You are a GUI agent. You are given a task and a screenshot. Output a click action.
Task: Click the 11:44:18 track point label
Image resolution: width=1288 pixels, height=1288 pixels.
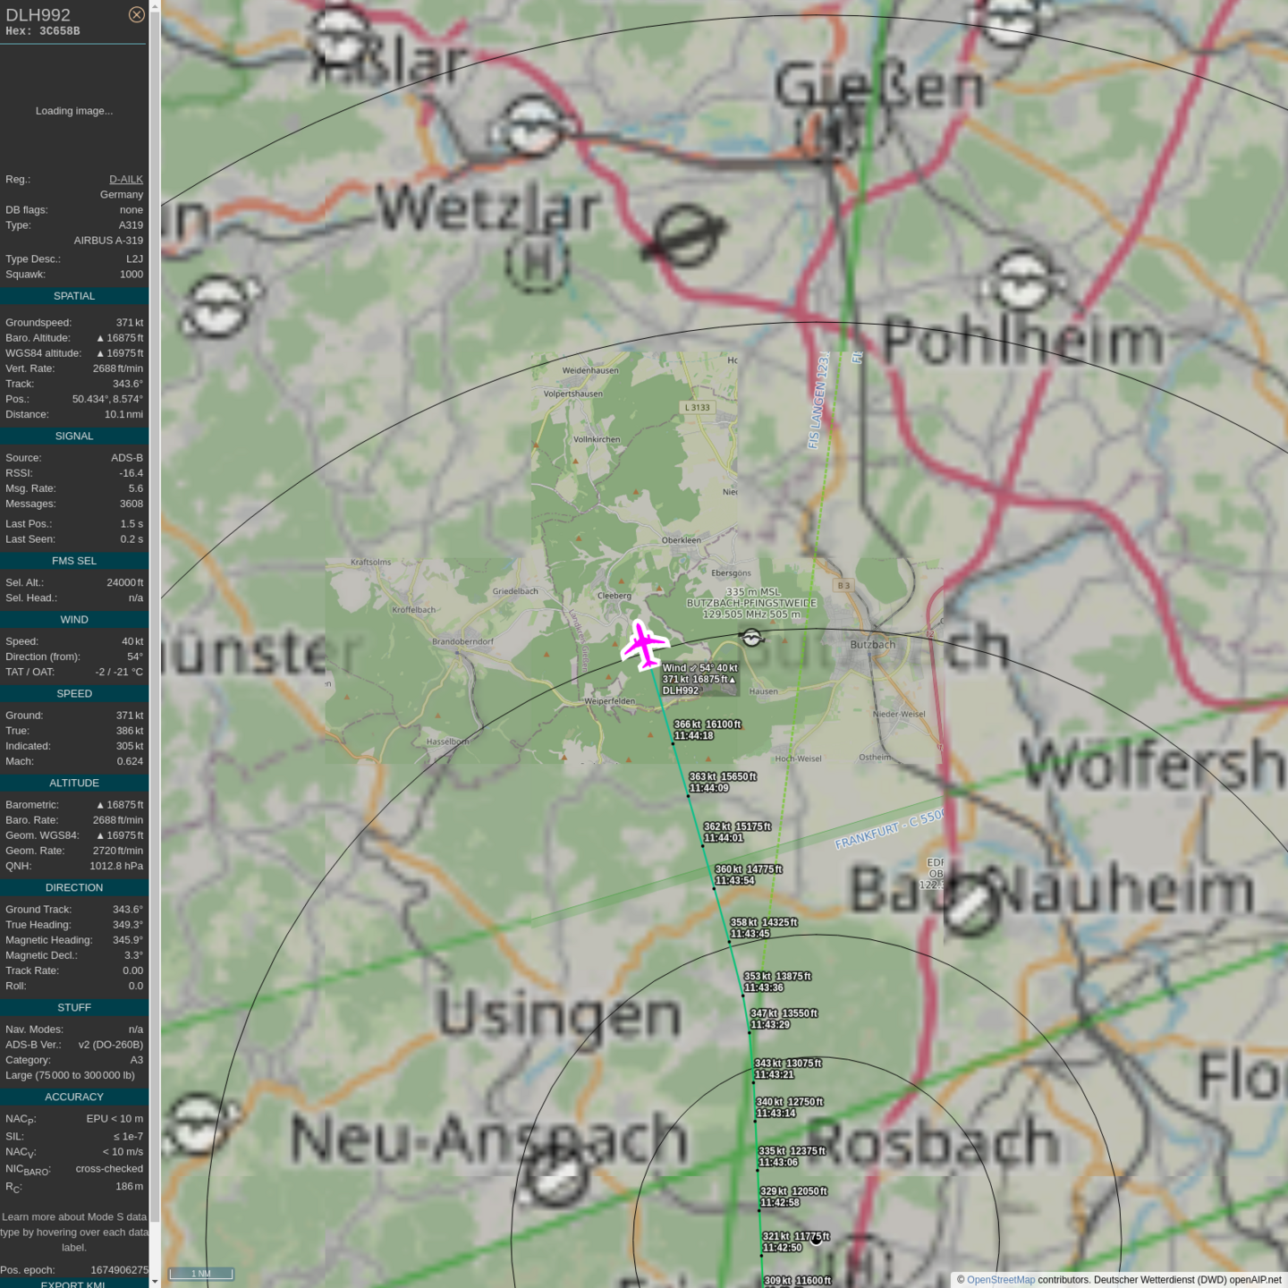[x=694, y=735]
